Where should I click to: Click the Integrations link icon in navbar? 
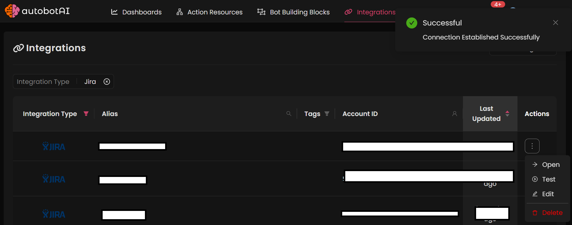click(348, 12)
